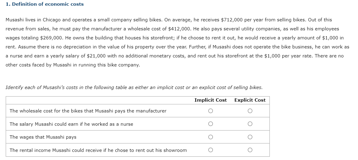Click the Explicit Cost column header
The height and width of the screenshot is (160, 358).
(250, 100)
